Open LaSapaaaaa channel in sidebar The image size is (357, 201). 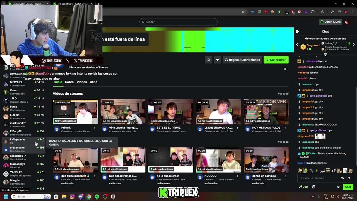23,141
